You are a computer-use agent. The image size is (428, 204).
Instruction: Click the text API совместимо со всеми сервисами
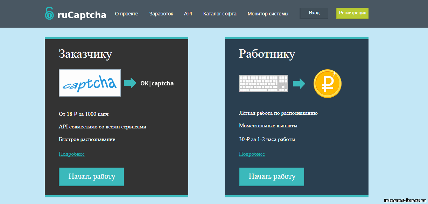click(x=103, y=127)
